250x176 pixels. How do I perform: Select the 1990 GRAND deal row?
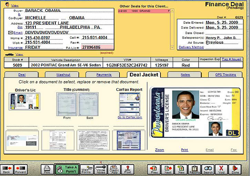point(144,11)
